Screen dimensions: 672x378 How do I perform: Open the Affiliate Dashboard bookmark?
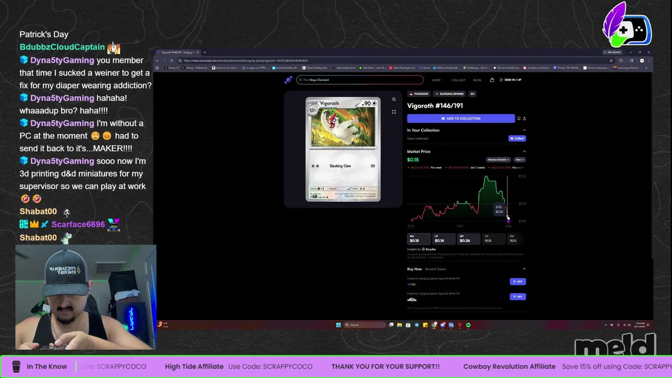pos(446,68)
